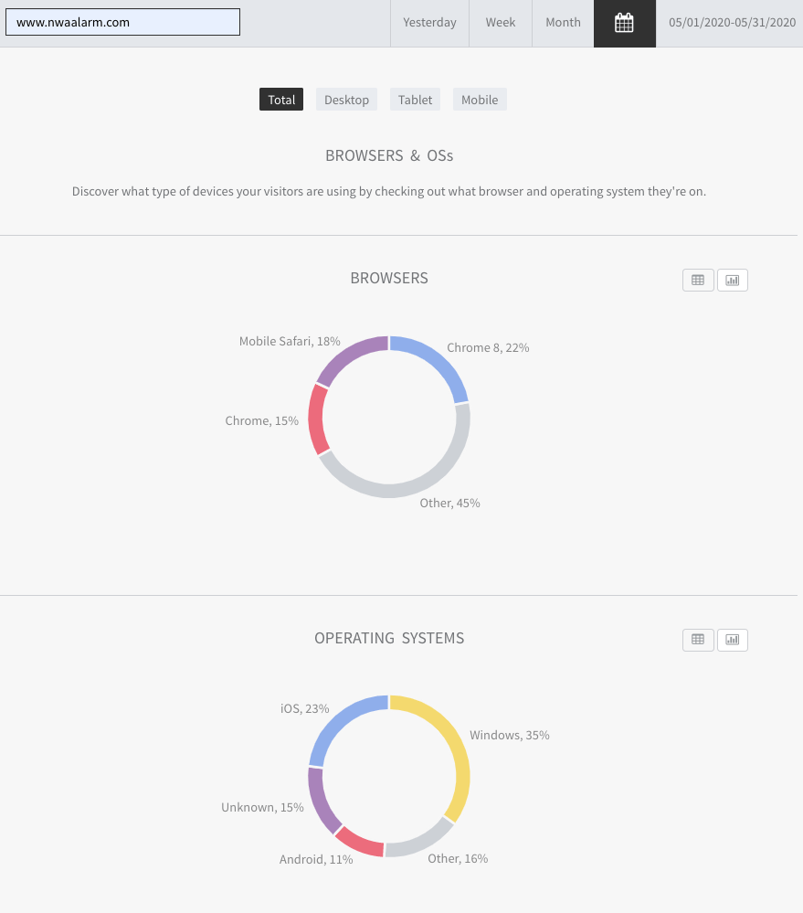The width and height of the screenshot is (803, 913).
Task: Select the Total device filter
Action: coord(281,100)
